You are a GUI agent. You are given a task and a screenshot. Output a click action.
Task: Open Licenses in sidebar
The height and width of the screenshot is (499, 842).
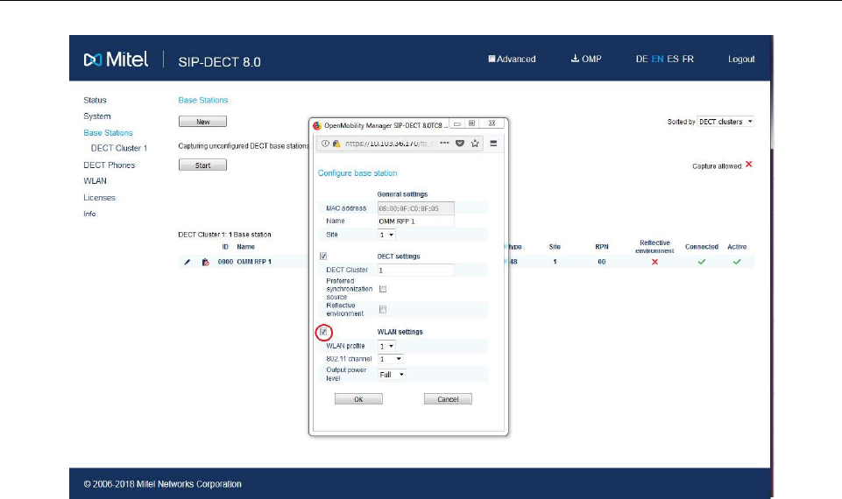pos(99,198)
